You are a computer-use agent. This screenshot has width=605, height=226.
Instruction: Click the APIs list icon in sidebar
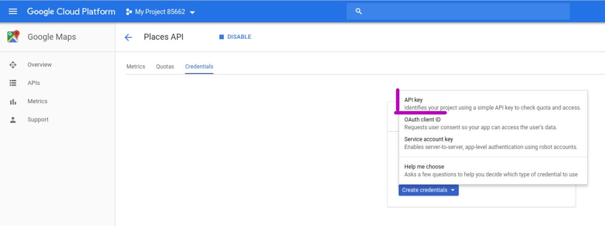point(13,83)
